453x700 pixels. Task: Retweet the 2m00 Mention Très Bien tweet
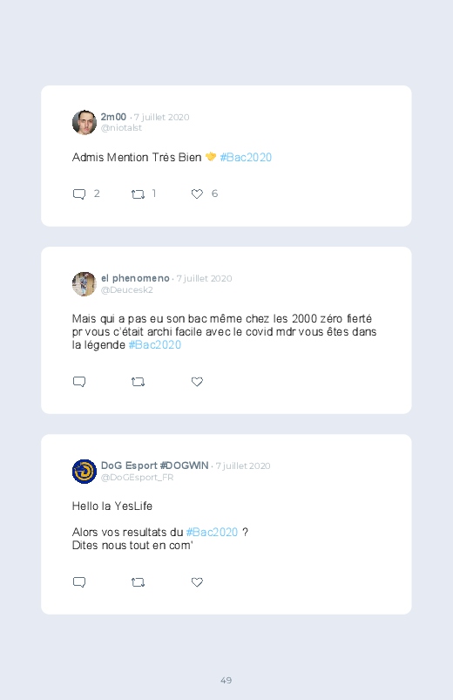click(138, 194)
